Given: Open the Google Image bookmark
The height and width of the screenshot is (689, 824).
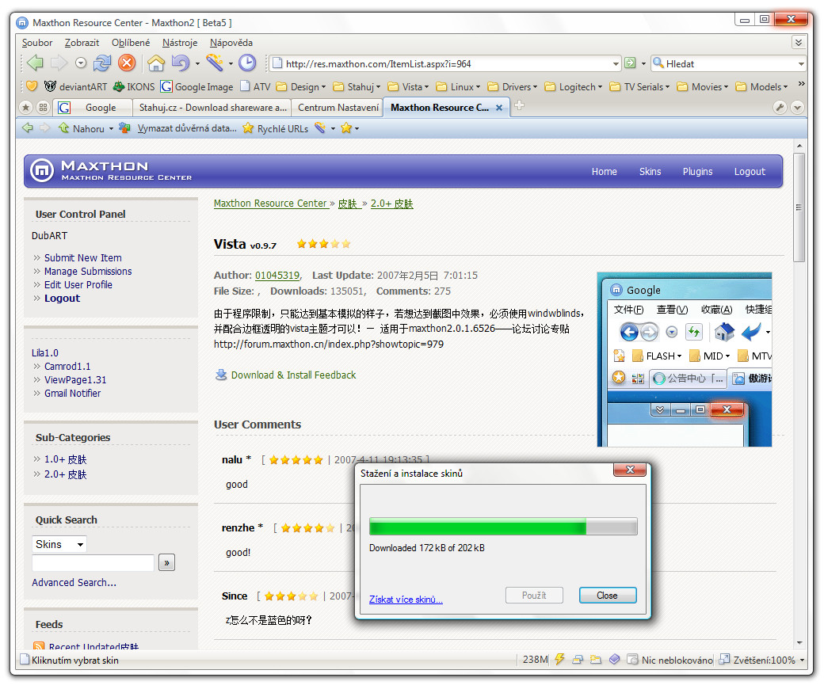Looking at the screenshot, I should click(x=197, y=86).
